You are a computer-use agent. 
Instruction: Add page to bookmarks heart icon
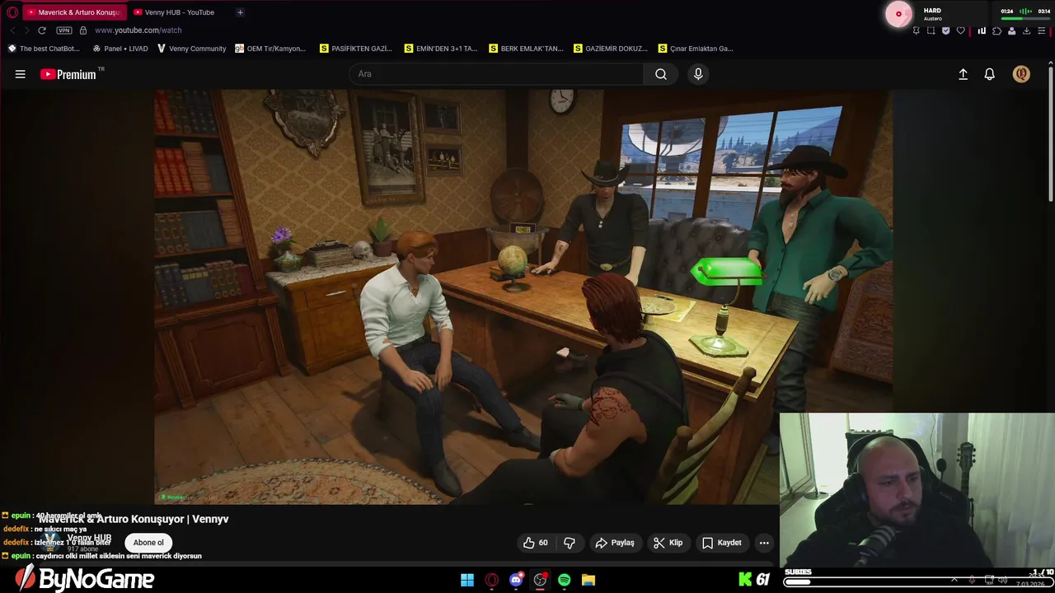[960, 30]
